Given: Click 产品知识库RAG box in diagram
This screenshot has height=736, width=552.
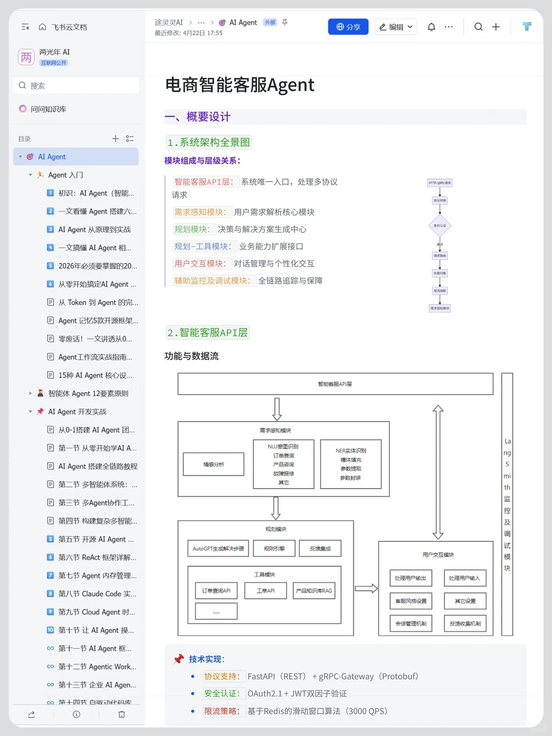Looking at the screenshot, I should tap(314, 590).
